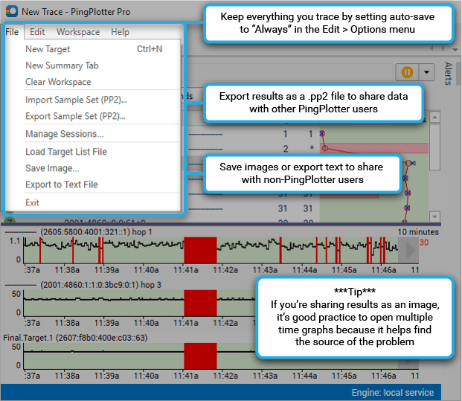This screenshot has width=462, height=401.
Task: Open the Edit menu
Action: coord(37,32)
